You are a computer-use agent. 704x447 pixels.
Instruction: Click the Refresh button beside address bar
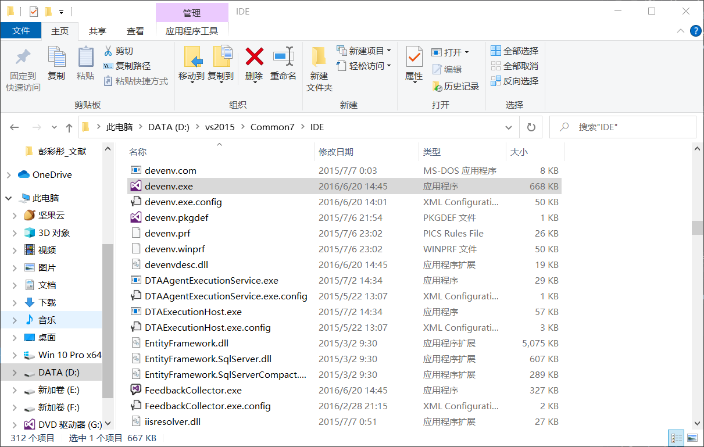[x=531, y=127]
